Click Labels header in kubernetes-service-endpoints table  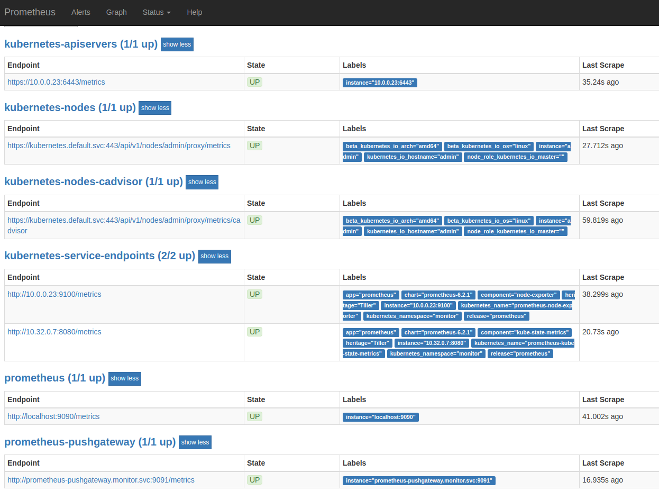click(x=354, y=277)
